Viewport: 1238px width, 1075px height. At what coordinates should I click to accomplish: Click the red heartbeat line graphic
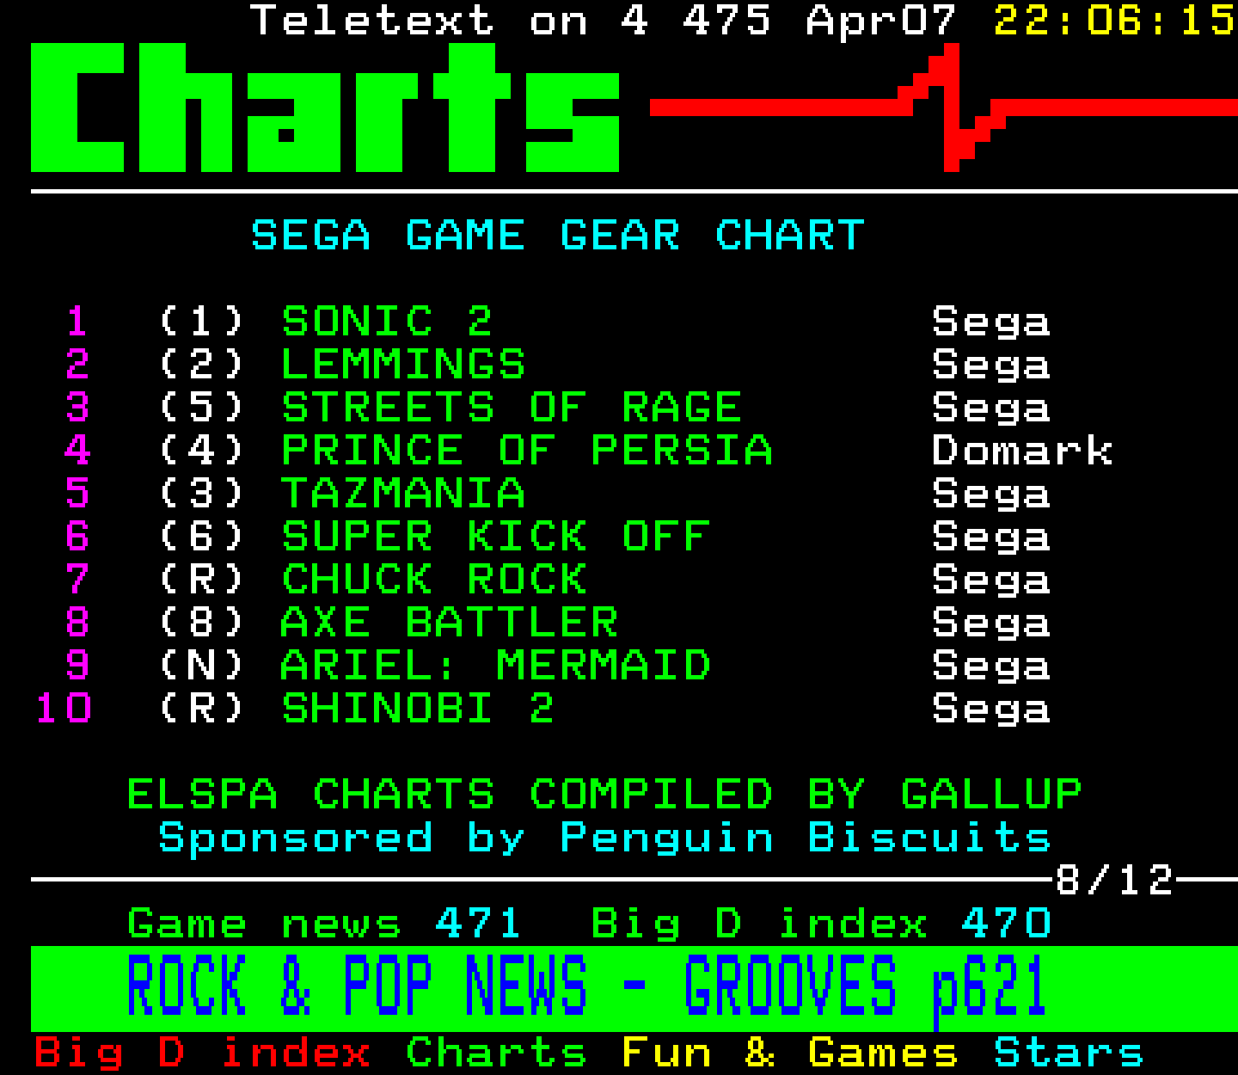(944, 107)
